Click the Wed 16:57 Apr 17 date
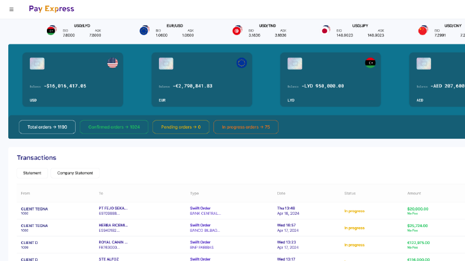 point(288,228)
